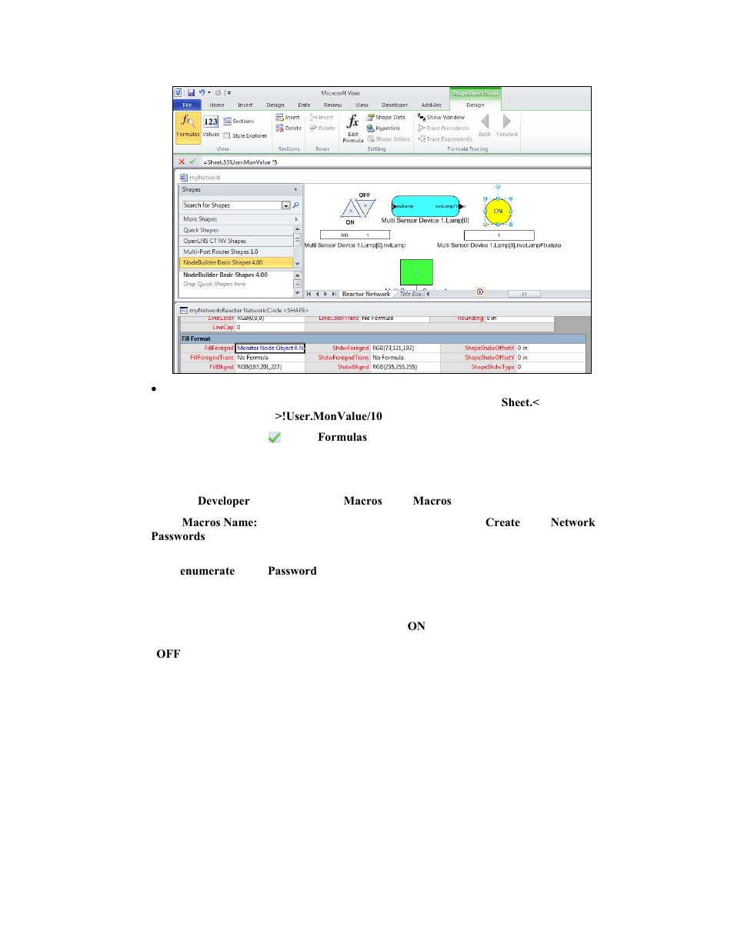Click the horizontal scrollbar thumb under the drawing

pos(524,294)
